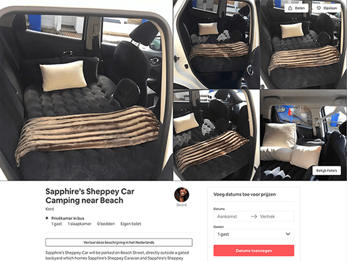Click the Sapphire's Sheppey Car Camping title
The image size is (347, 261).
pos(90,196)
